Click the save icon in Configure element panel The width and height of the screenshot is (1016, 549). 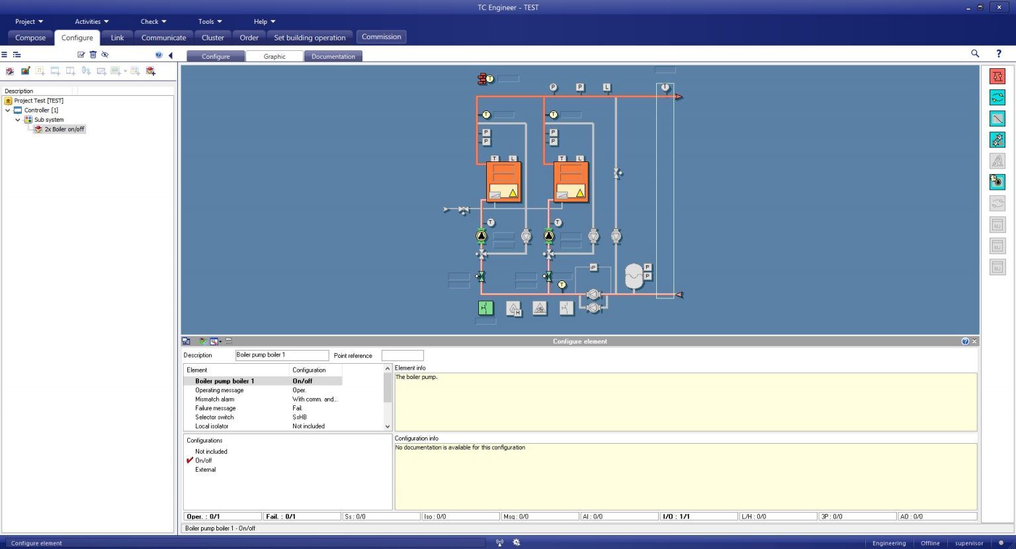coord(186,341)
